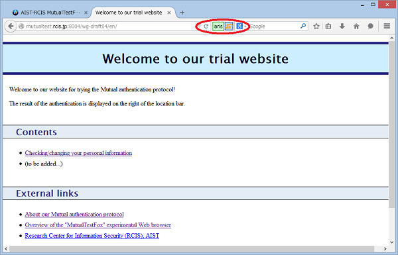This screenshot has width=398, height=255.
Task: Bookmark this page with the star icon
Action: [x=316, y=26]
